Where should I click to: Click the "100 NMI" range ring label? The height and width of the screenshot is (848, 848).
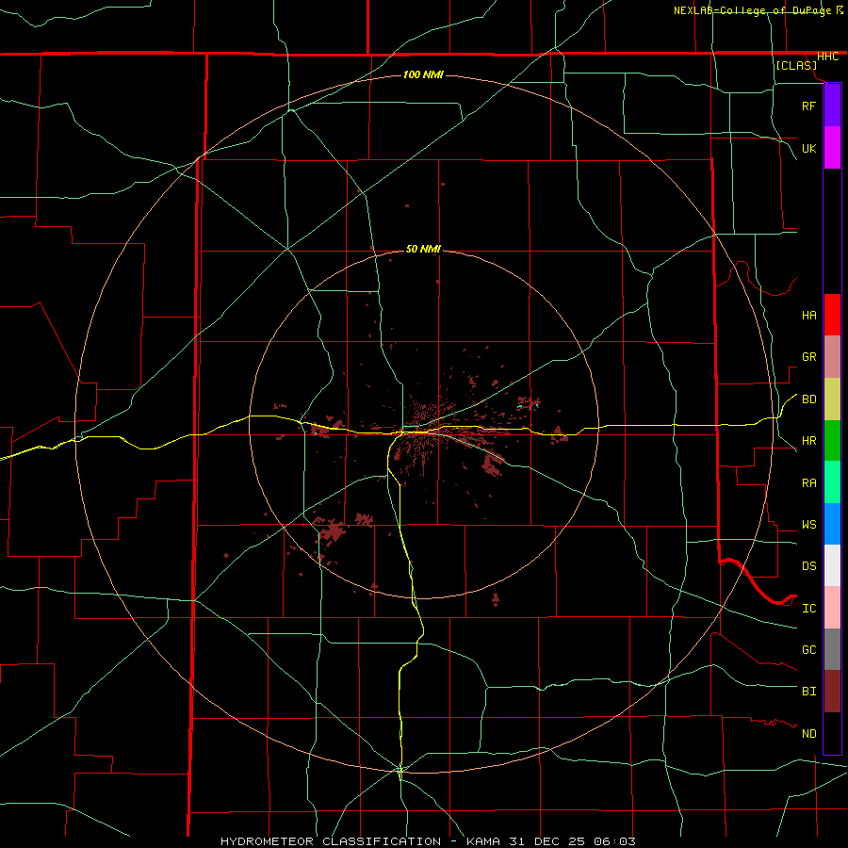tap(423, 74)
